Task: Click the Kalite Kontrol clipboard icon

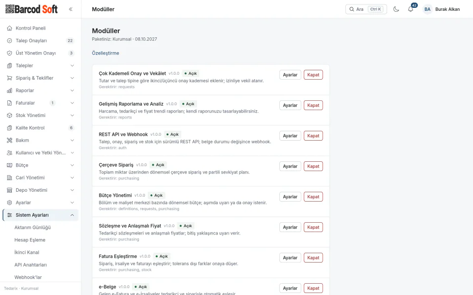Action: 10,128
